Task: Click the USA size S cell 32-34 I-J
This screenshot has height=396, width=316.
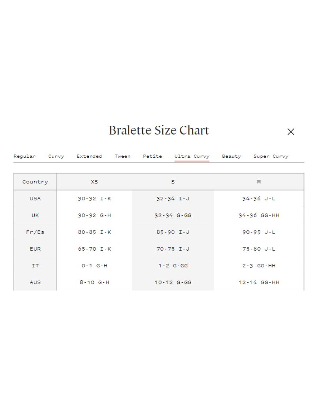Action: 173,199
